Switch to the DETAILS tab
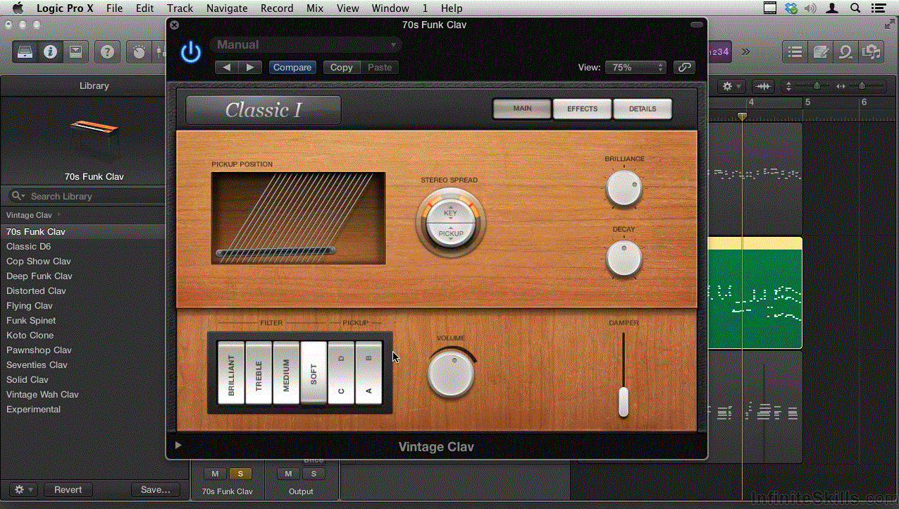The width and height of the screenshot is (899, 509). 643,109
